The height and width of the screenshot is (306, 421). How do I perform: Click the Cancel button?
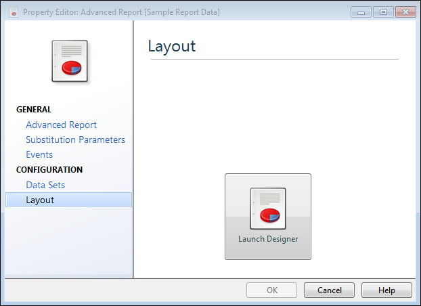click(329, 290)
